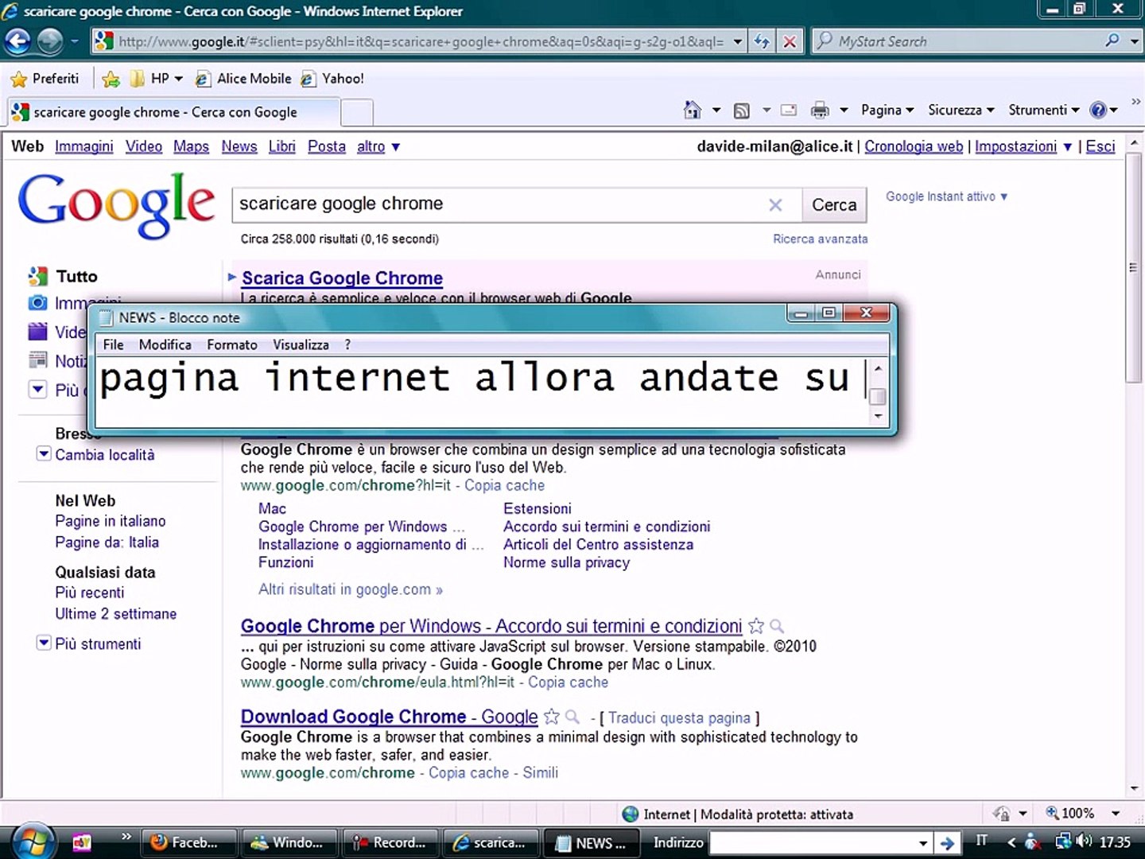The height and width of the screenshot is (859, 1145).
Task: Open the Scarica Google Chrome ad link
Action: 342,278
